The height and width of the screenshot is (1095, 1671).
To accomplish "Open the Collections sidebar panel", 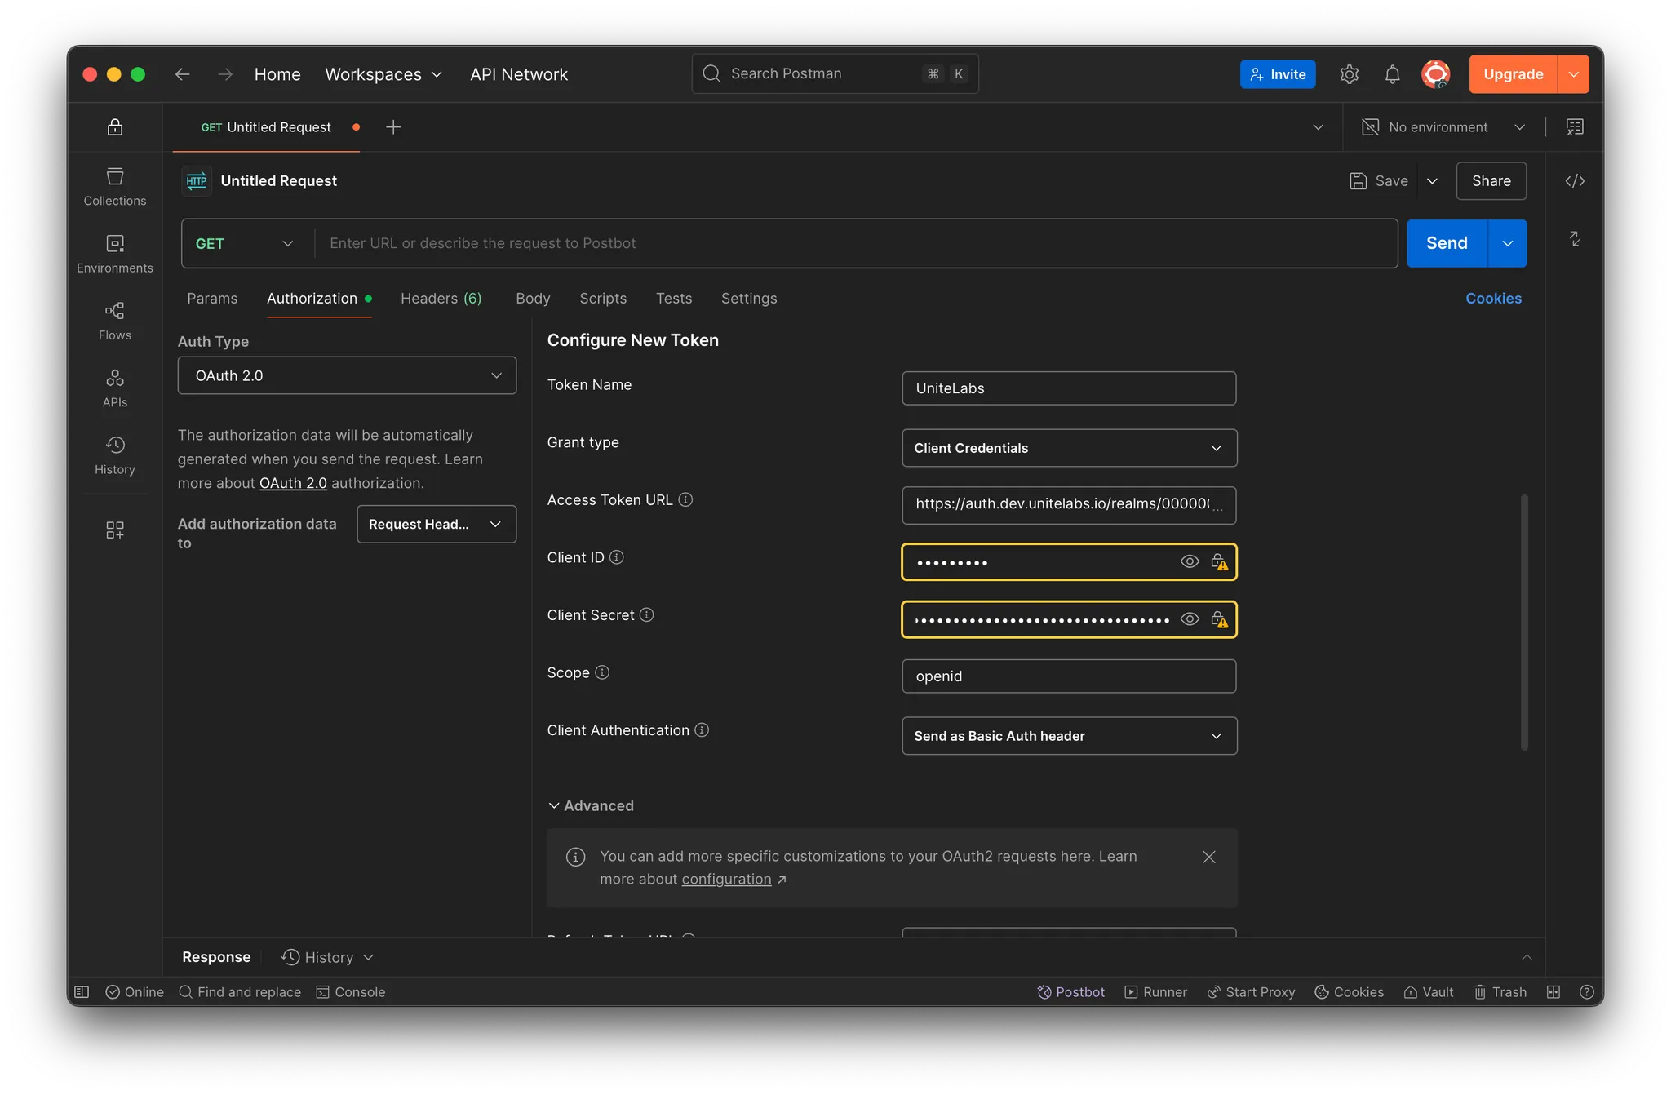I will point(114,187).
